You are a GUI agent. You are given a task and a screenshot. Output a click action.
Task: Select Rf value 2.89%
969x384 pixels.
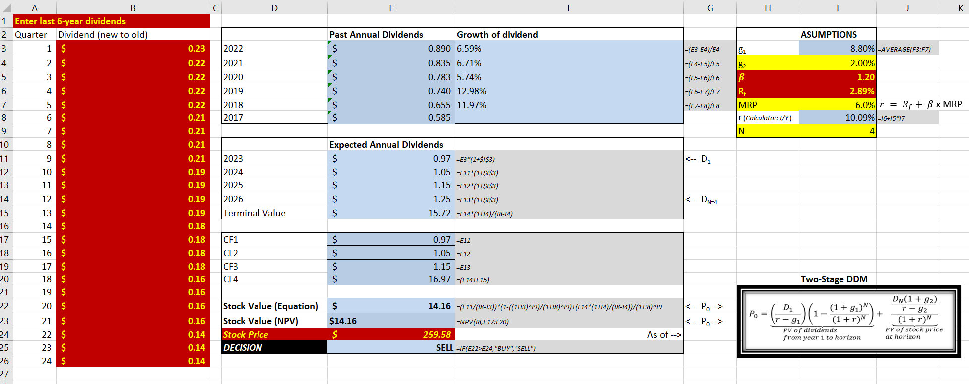coord(838,91)
